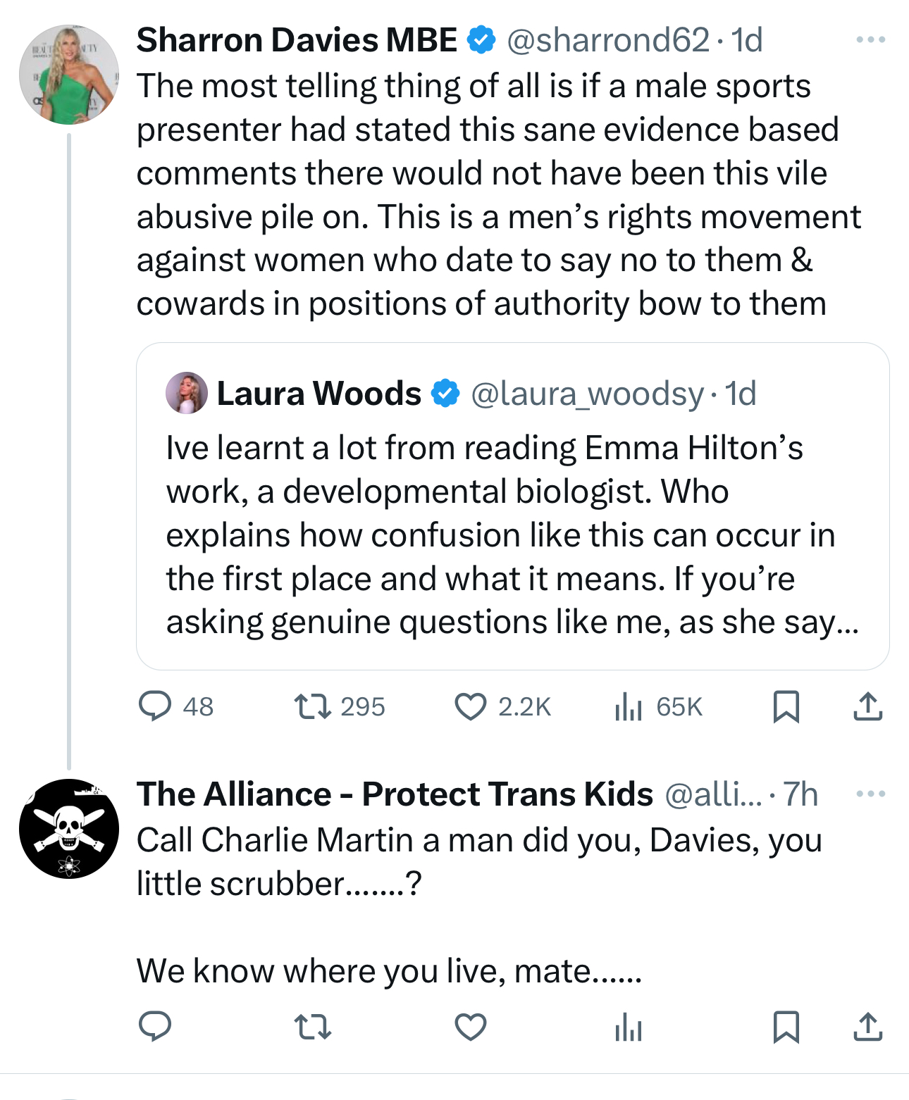Image resolution: width=909 pixels, height=1100 pixels.
Task: Share Sharron Davies' tweet
Action: pos(867,706)
